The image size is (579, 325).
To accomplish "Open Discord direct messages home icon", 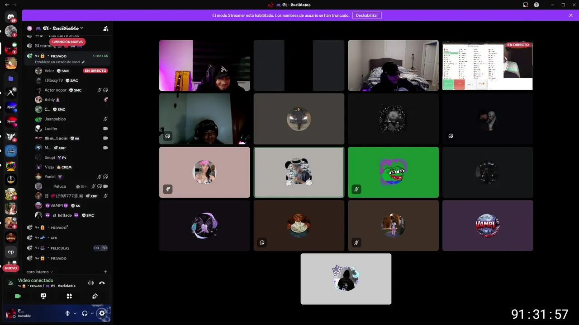I will (11, 17).
